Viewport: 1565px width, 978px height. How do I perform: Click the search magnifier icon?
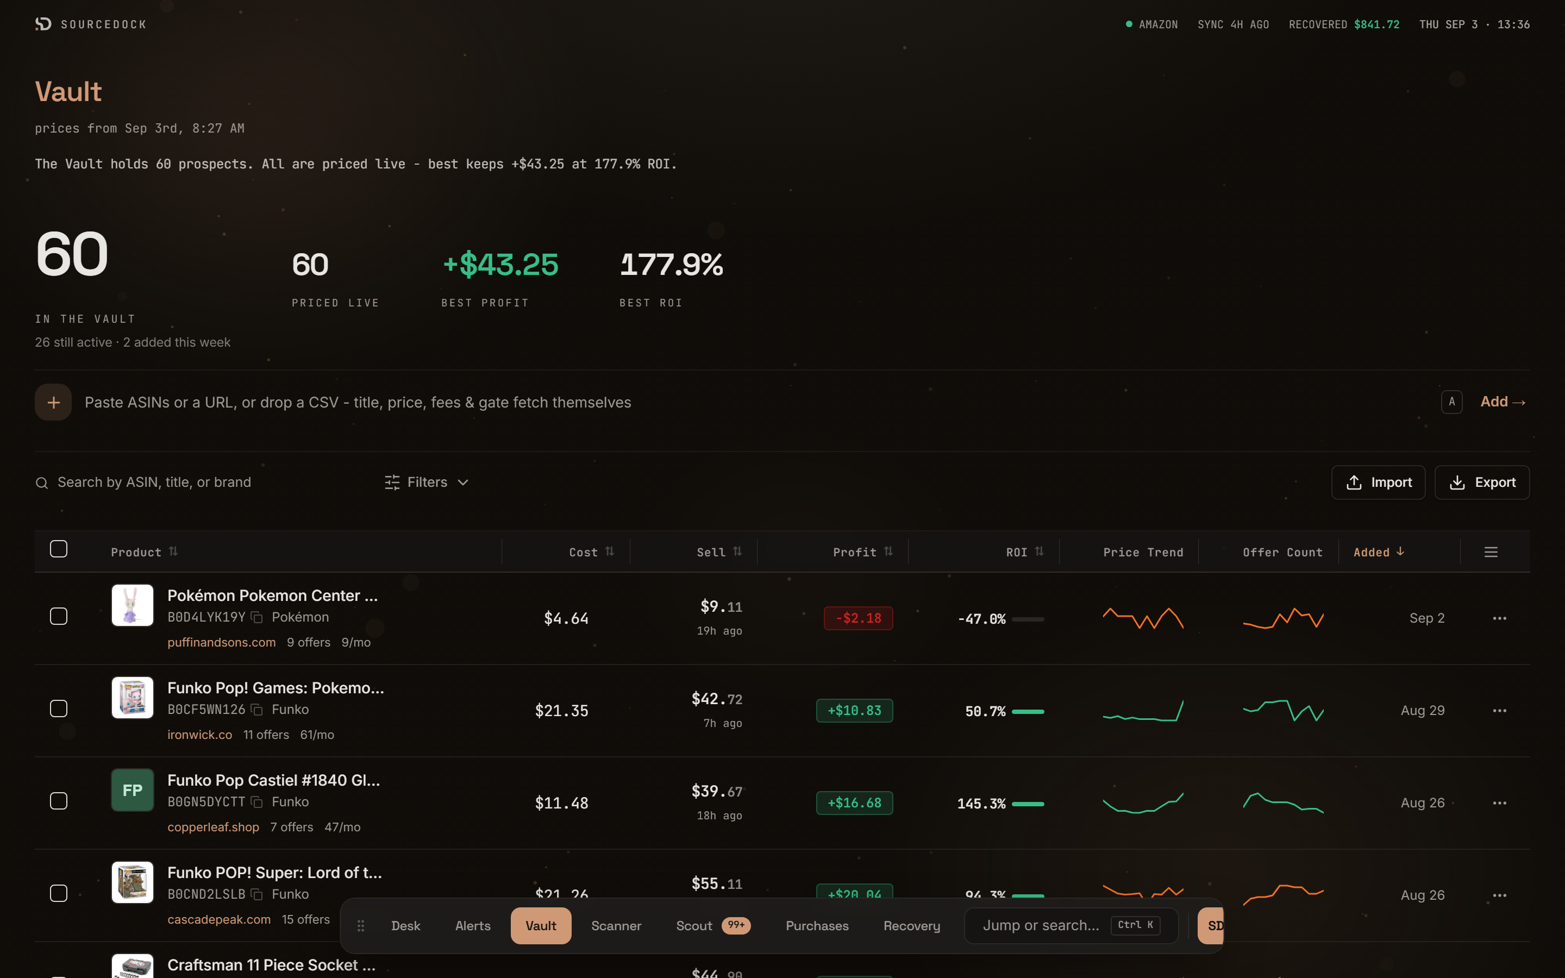pos(42,482)
